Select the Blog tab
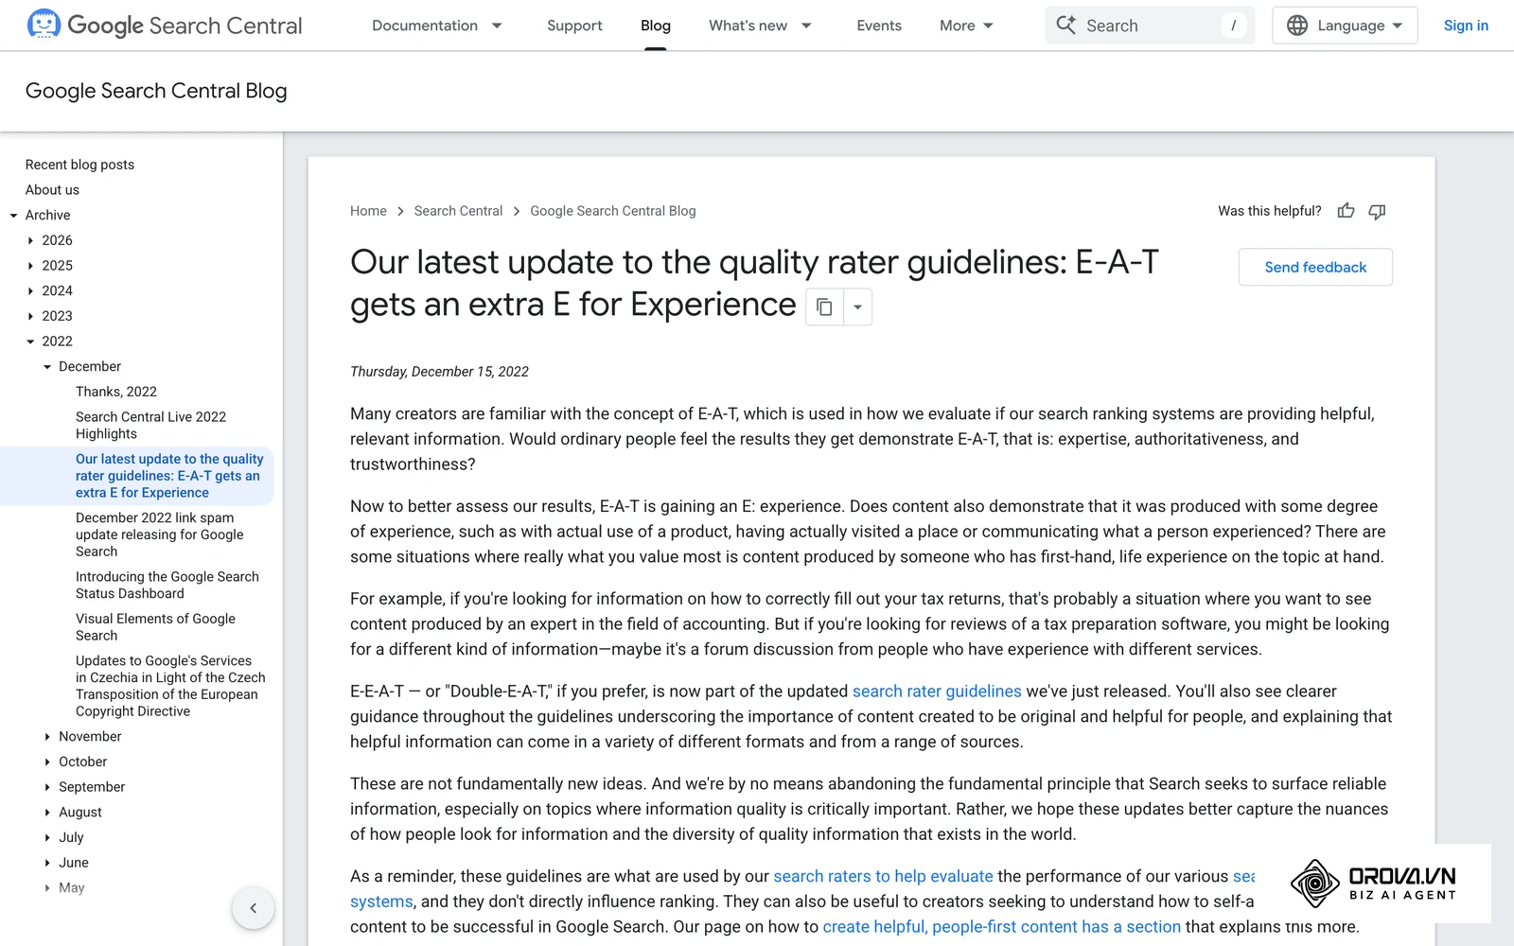 [x=656, y=26]
